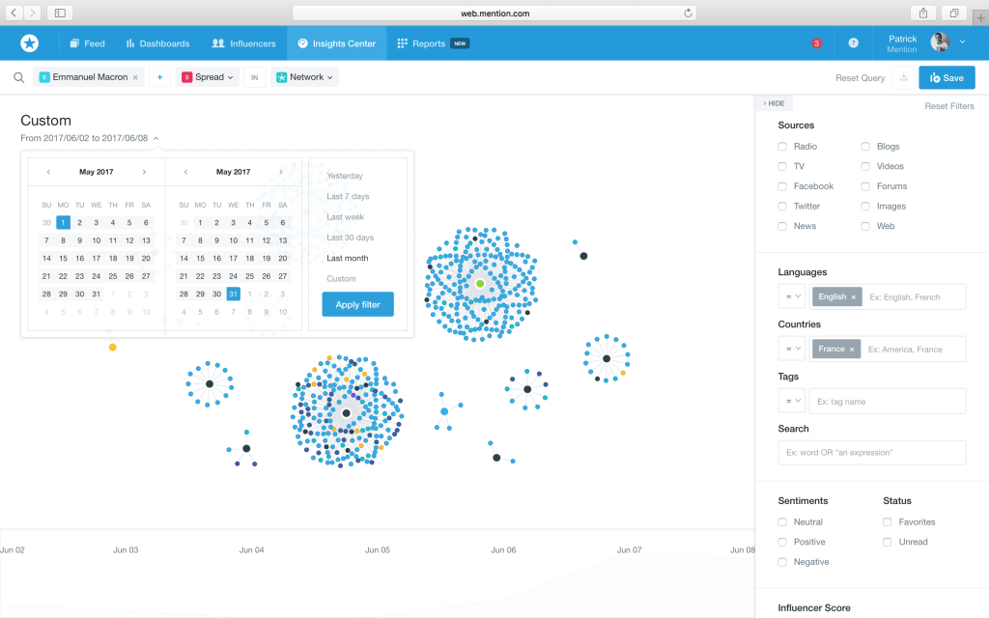This screenshot has width=989, height=618.
Task: Select May 31 in right calendar
Action: [234, 294]
